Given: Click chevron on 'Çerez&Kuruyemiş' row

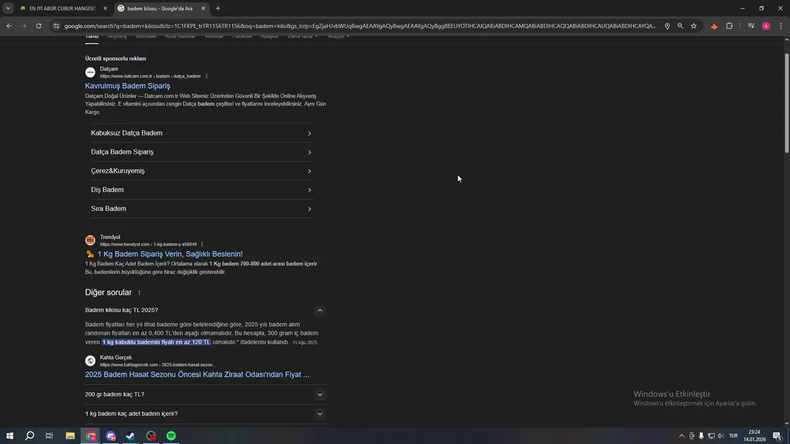Looking at the screenshot, I should coord(309,171).
